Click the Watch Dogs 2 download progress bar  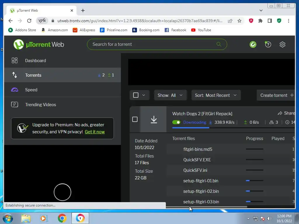pos(233,128)
